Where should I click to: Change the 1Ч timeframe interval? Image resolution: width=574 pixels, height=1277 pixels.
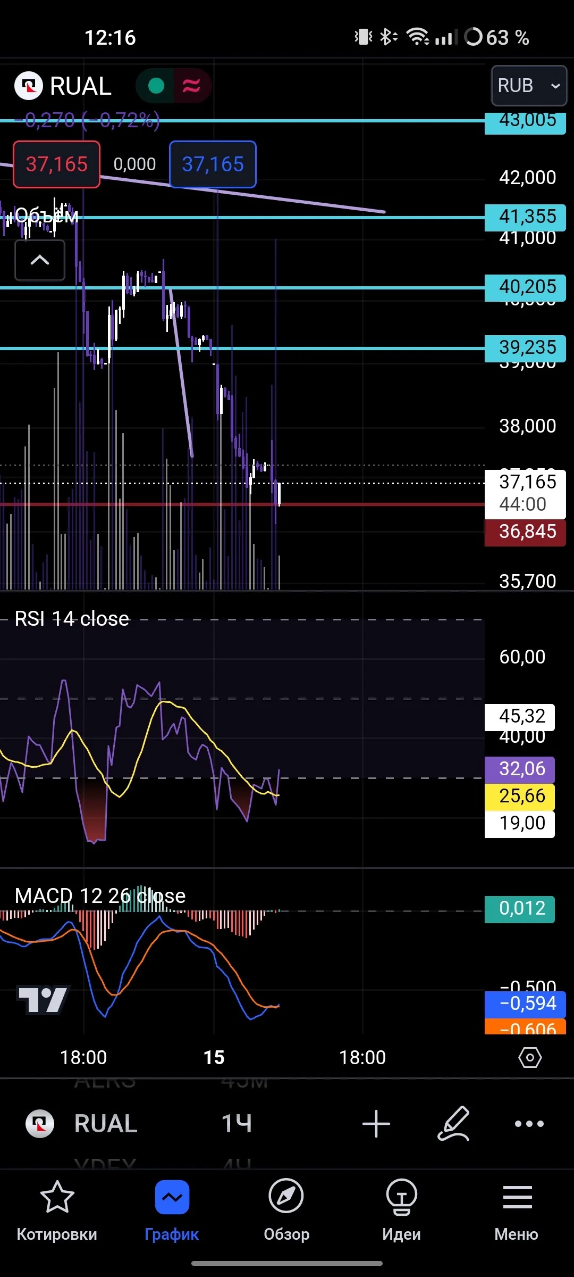pyautogui.click(x=236, y=1123)
